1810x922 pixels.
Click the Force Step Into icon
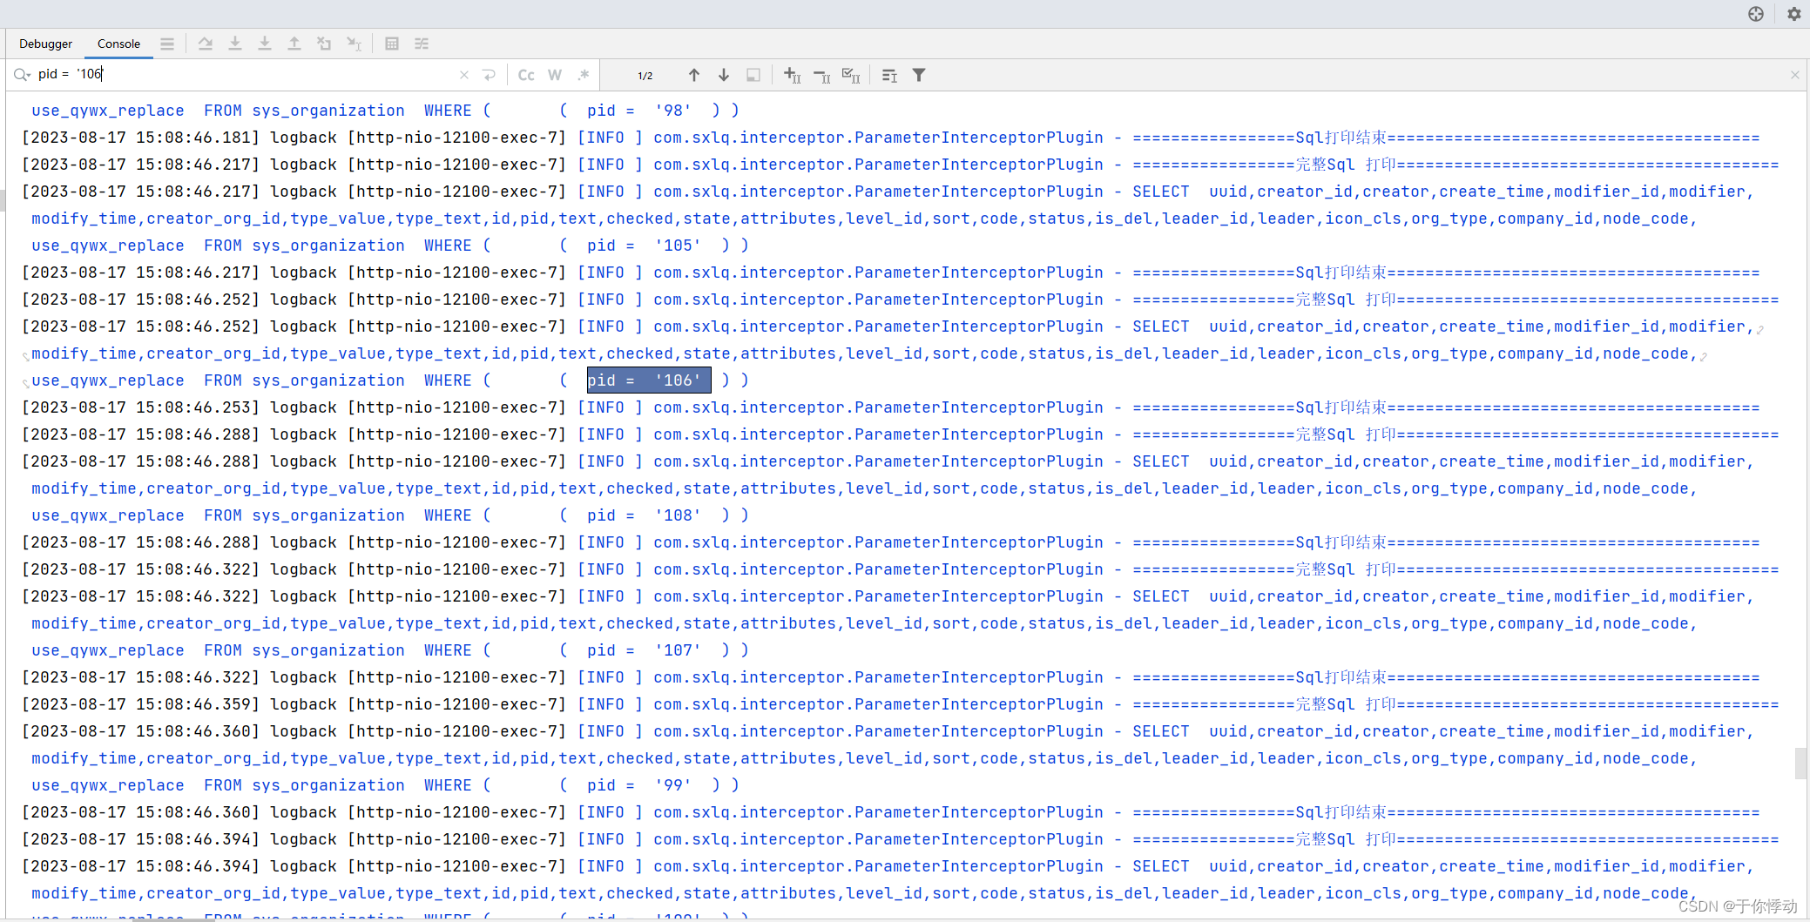265,44
